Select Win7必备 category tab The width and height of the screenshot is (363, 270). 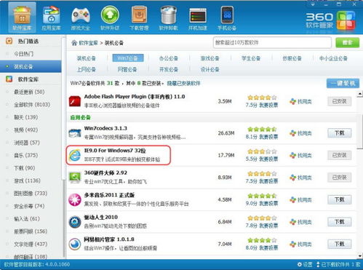click(x=128, y=58)
